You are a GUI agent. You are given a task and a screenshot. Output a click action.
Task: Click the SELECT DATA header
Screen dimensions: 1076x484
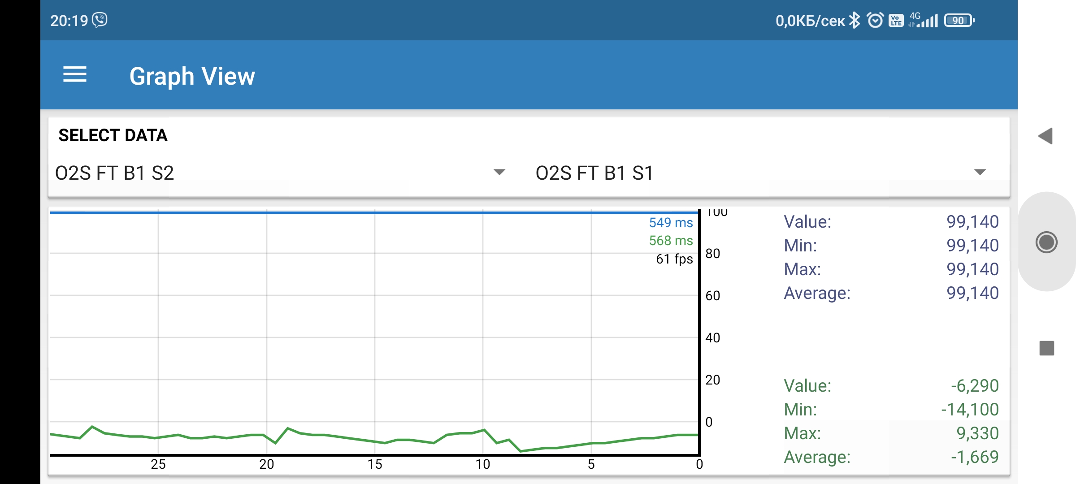(113, 135)
